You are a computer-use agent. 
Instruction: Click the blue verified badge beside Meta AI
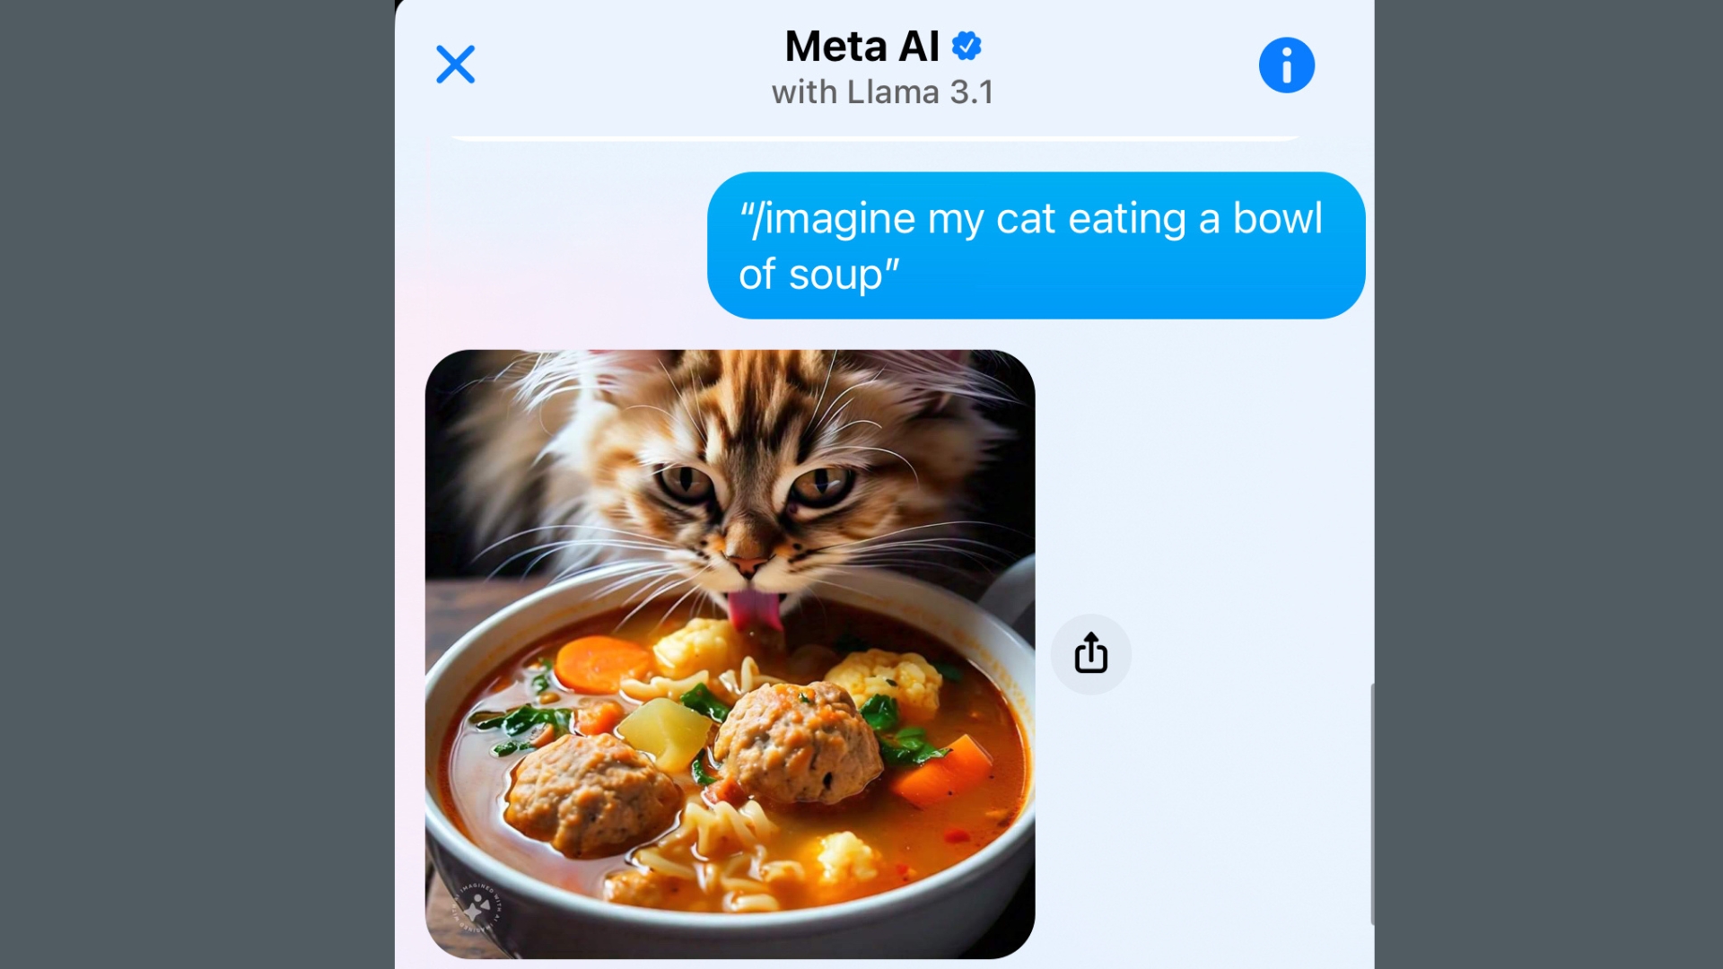[x=966, y=46]
